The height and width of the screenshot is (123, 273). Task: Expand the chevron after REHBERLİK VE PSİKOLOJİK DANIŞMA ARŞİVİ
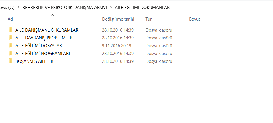click(111, 7)
